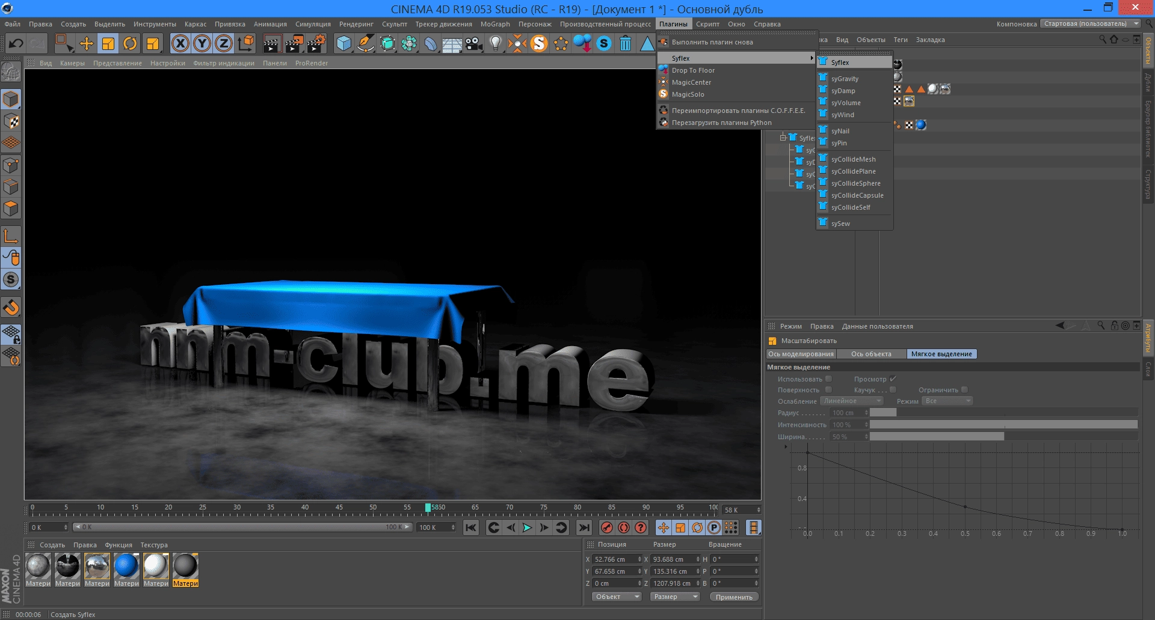Image resolution: width=1155 pixels, height=620 pixels.
Task: Collapse Syflex object tree node
Action: [783, 138]
